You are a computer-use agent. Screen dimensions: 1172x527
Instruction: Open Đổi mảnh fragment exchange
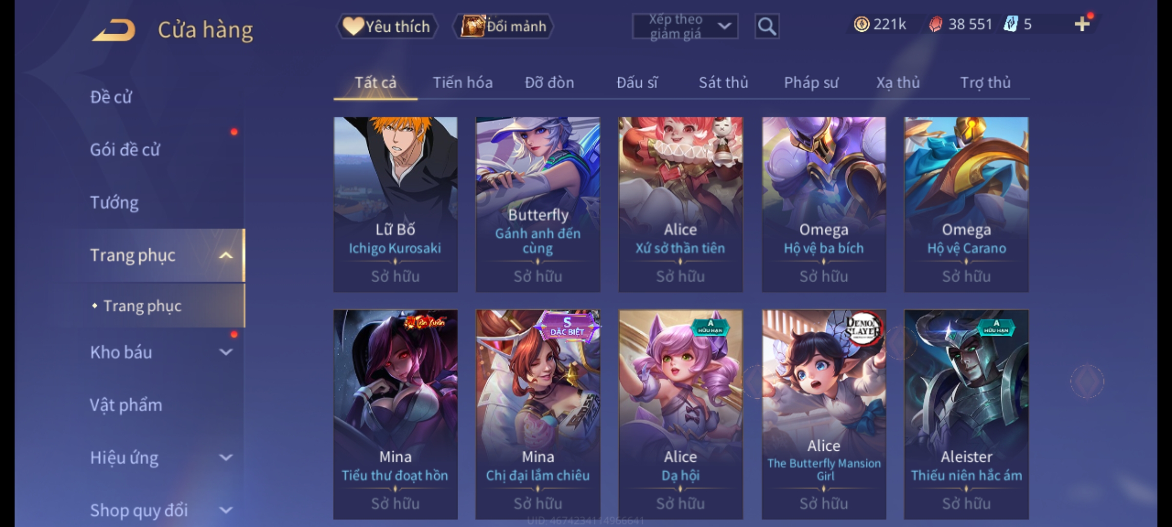pos(503,26)
